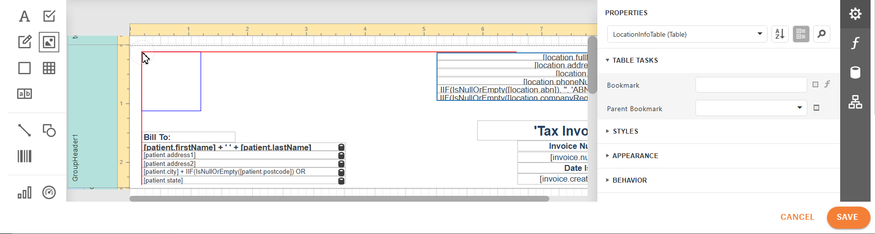Pick the Gauge control tool

[49, 192]
